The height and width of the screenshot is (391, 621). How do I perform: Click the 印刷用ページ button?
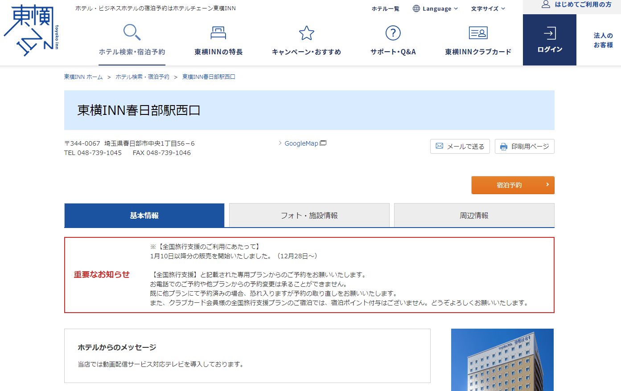[525, 147]
